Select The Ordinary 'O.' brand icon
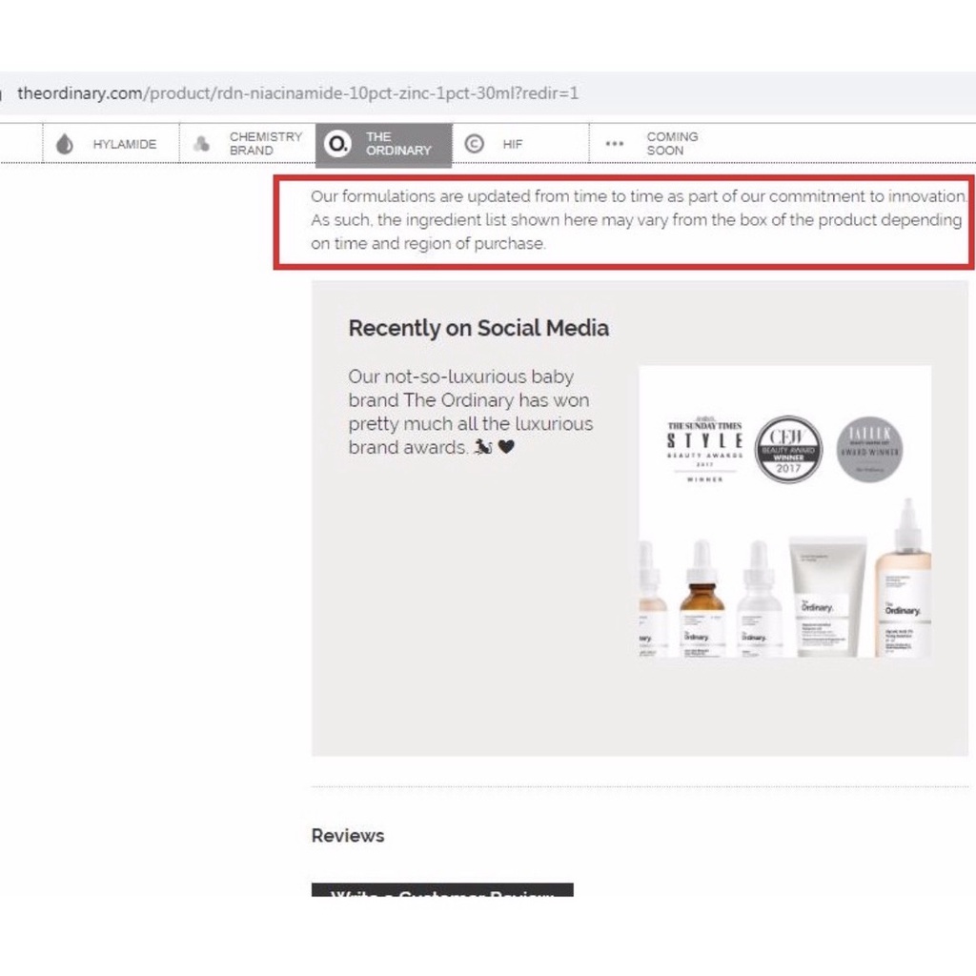The image size is (976, 976). (x=335, y=143)
